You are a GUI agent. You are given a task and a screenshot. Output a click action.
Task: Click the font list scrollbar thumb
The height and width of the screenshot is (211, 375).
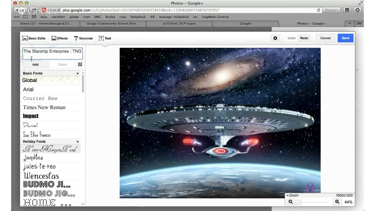[83, 84]
